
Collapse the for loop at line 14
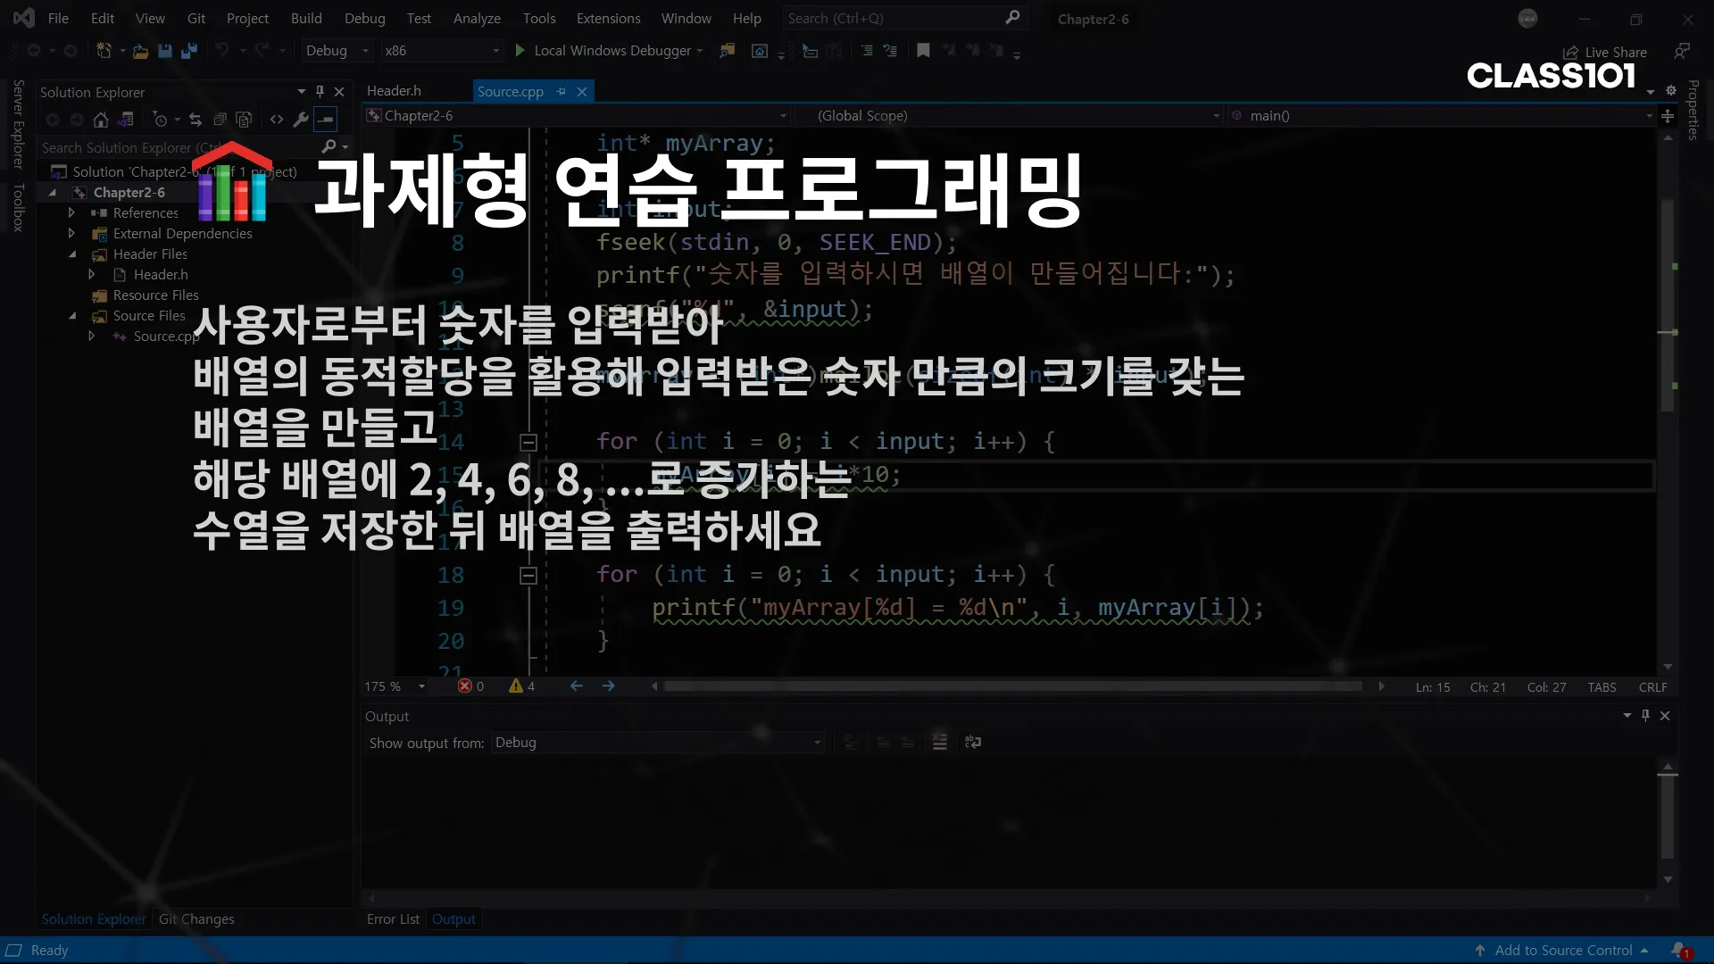click(528, 443)
